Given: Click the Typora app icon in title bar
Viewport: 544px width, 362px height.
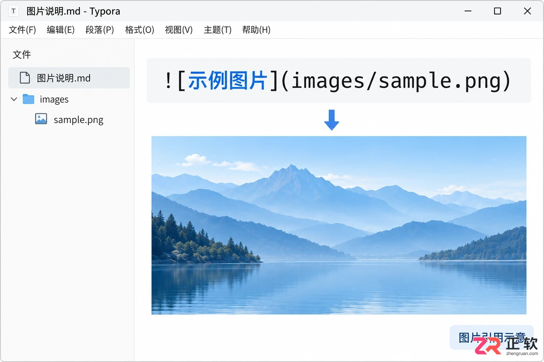Looking at the screenshot, I should [x=14, y=11].
